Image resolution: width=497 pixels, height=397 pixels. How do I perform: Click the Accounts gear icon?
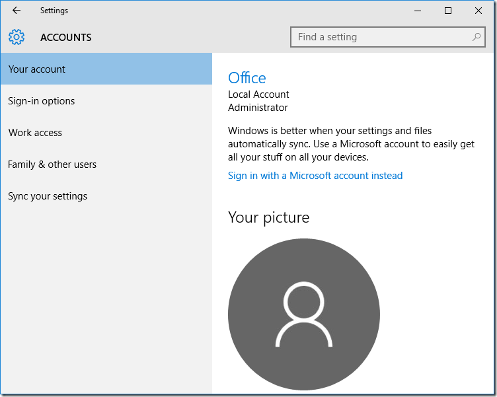click(x=16, y=37)
